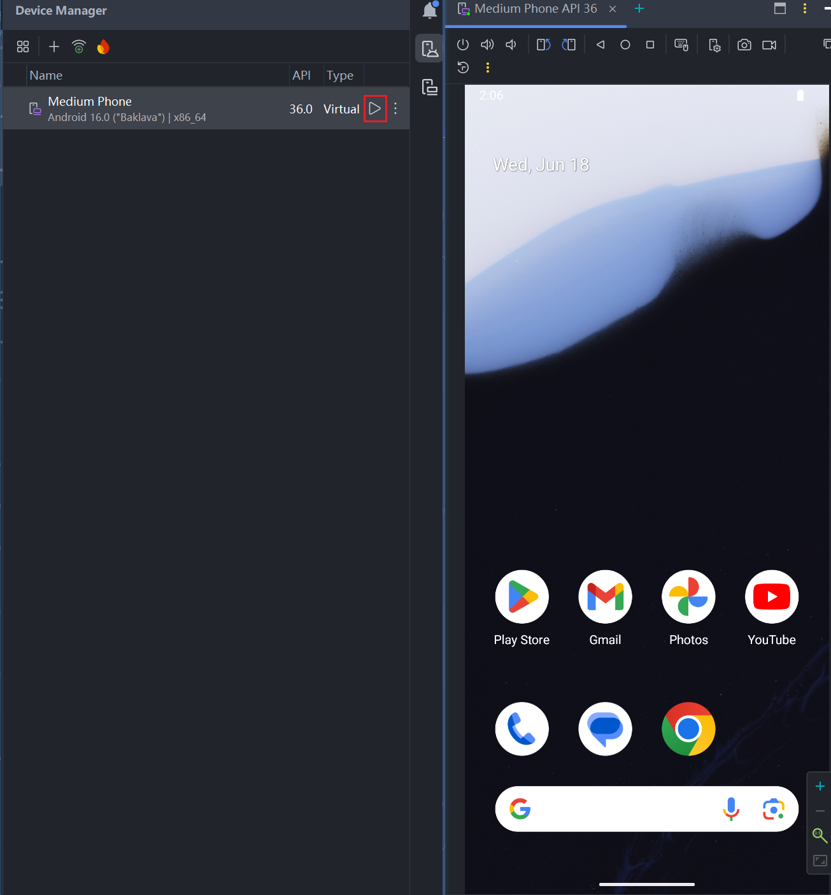The height and width of the screenshot is (895, 831).
Task: Open Medium Phone row actions menu
Action: [x=395, y=108]
